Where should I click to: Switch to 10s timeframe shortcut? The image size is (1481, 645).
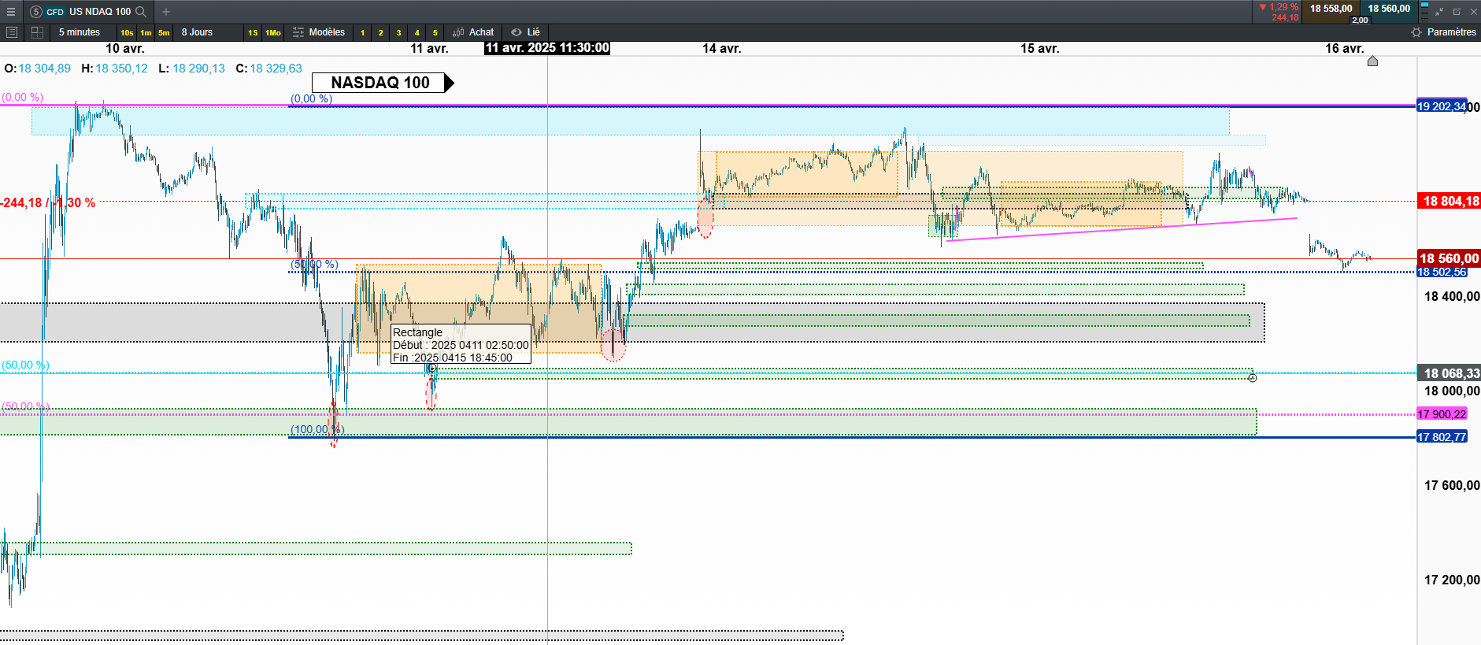127,32
